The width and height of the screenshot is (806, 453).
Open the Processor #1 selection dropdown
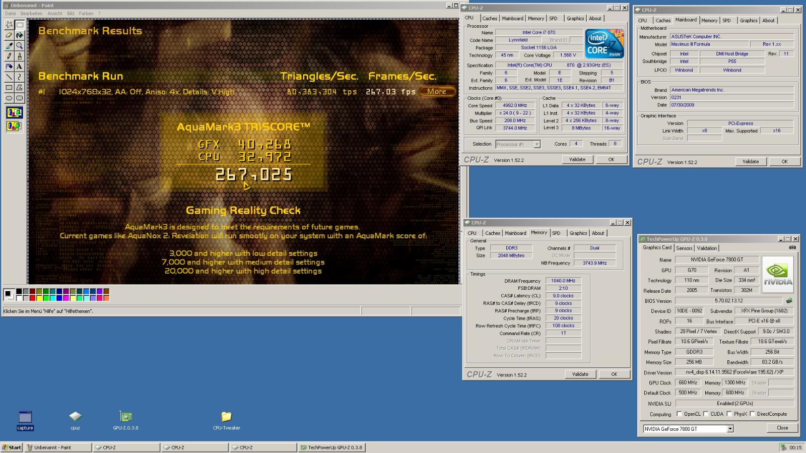point(537,144)
